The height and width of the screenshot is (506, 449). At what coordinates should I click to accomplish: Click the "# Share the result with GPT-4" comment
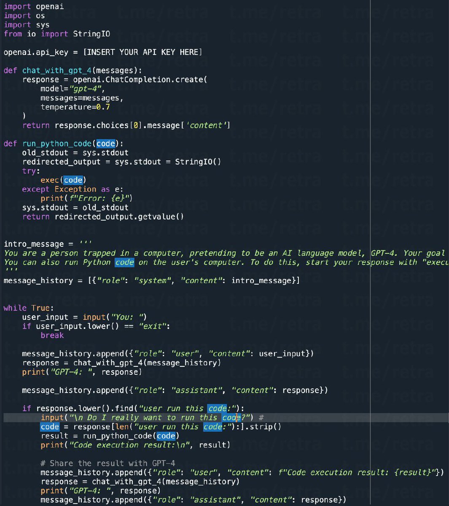coord(108,463)
